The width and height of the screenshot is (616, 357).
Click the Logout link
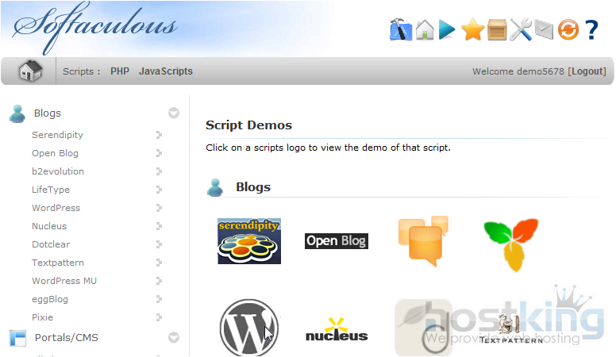pos(587,71)
